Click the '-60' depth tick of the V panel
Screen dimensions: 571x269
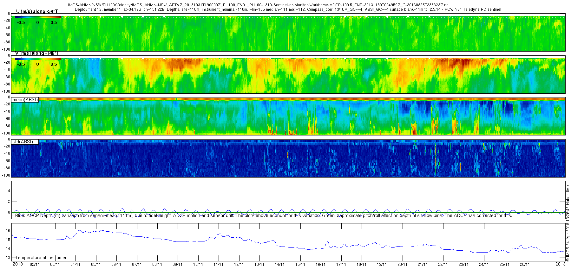7,77
